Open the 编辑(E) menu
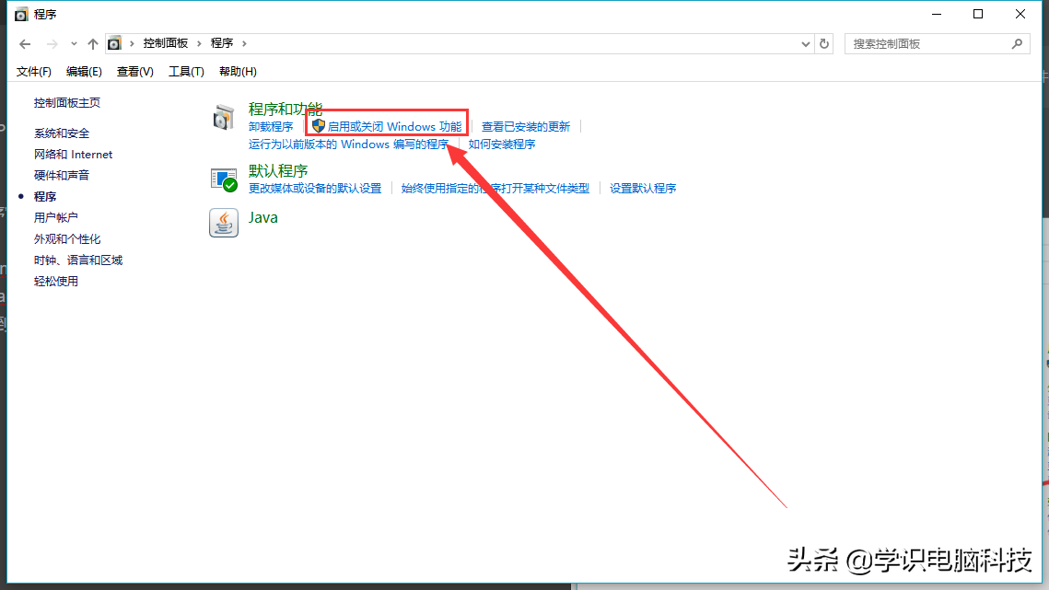The height and width of the screenshot is (590, 1049). (84, 72)
